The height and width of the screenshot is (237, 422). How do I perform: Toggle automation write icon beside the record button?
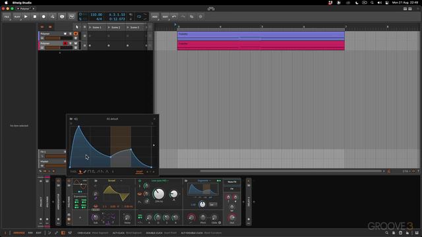(x=53, y=16)
